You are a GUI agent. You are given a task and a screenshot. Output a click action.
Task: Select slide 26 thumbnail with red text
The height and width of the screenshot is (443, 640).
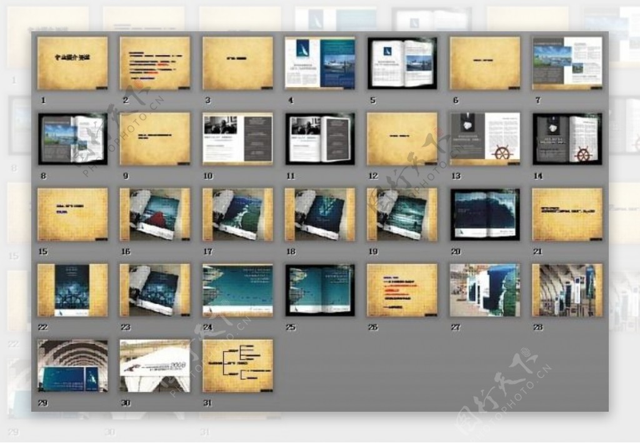click(402, 290)
